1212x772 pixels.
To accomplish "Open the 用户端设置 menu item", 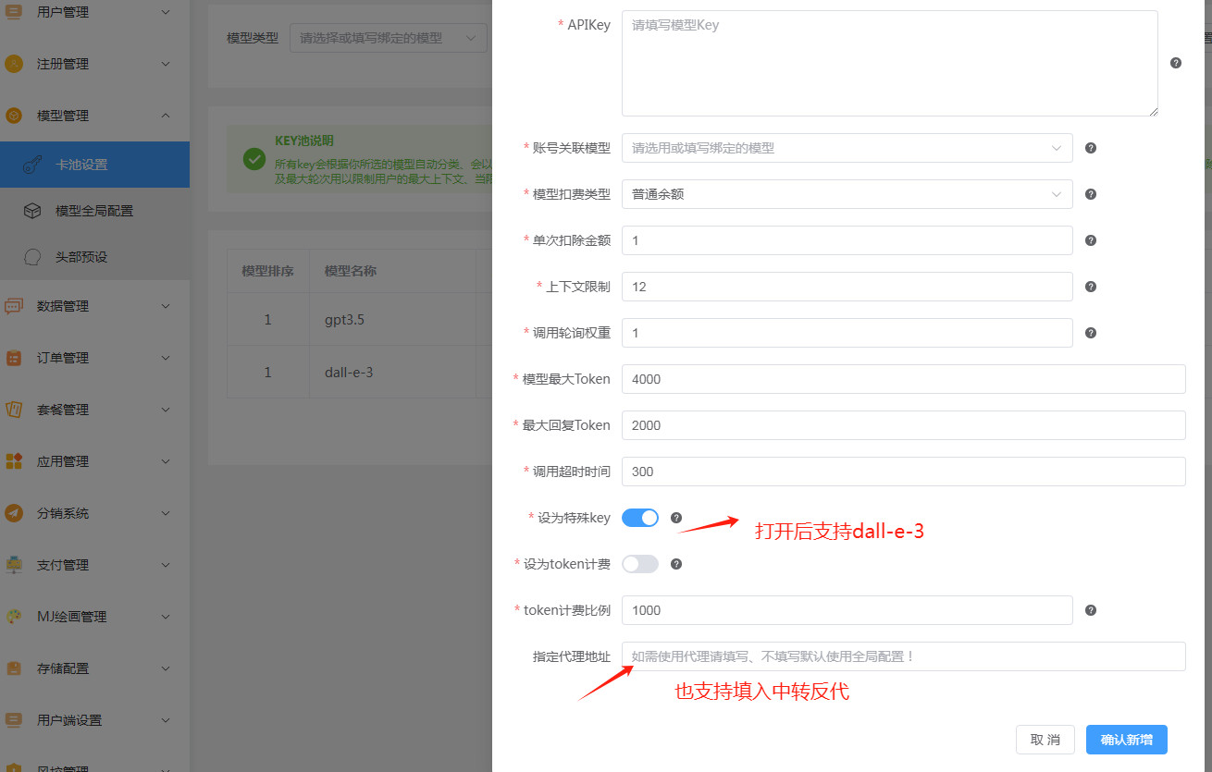I will [93, 719].
